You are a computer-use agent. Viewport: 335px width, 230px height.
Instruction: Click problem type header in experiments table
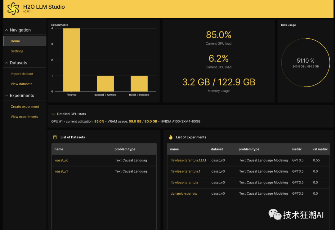click(x=249, y=149)
